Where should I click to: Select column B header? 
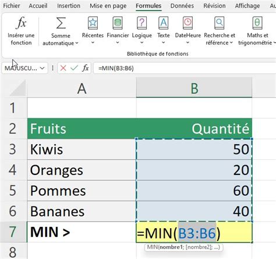point(194,87)
